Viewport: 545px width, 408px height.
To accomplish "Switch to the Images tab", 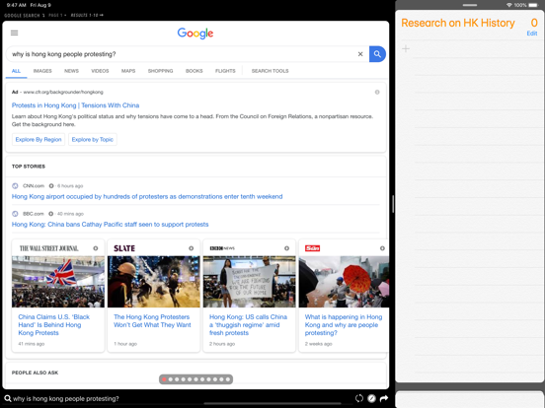I will point(42,71).
